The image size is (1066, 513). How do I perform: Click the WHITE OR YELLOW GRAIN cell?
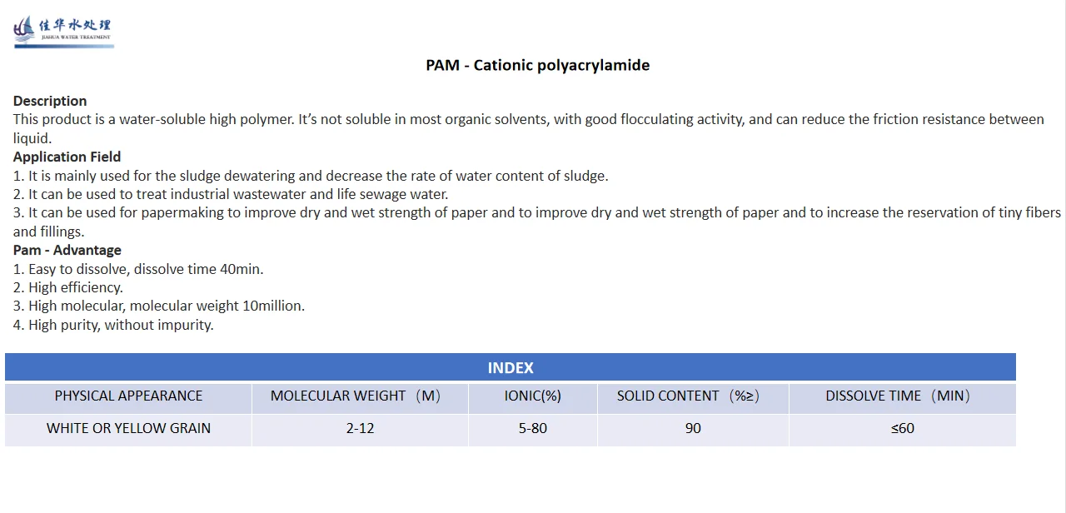pos(128,428)
